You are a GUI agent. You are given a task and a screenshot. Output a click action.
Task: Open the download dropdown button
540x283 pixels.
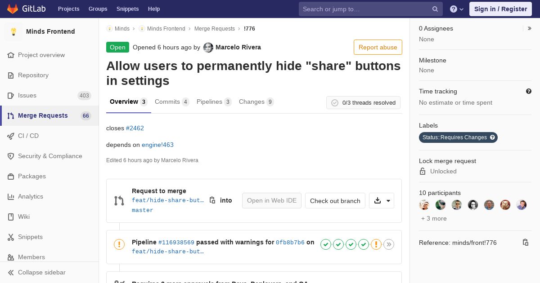[x=382, y=201]
